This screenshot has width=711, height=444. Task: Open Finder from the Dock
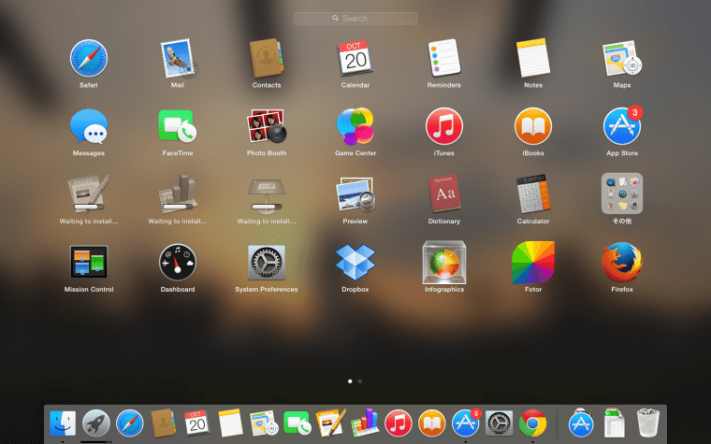[63, 423]
